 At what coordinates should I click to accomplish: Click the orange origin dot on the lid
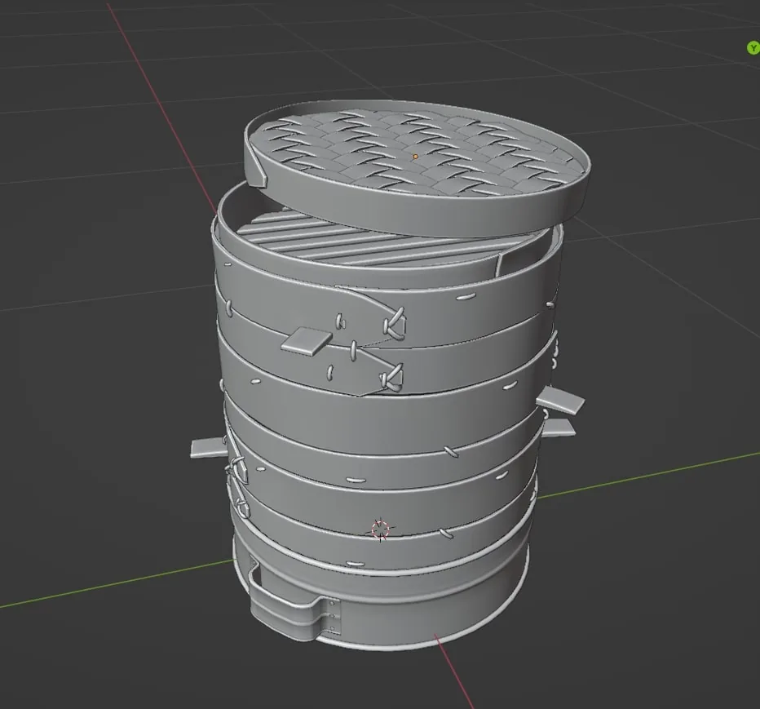click(x=415, y=157)
